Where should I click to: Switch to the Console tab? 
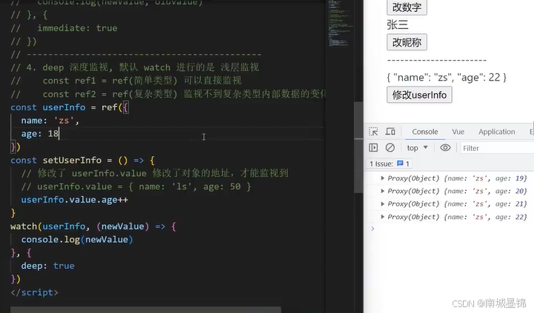tap(425, 132)
